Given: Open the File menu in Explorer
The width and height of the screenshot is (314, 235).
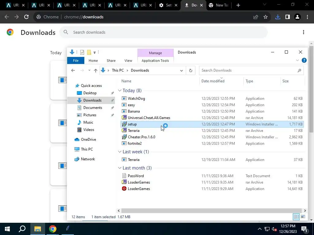Looking at the screenshot, I should [76, 61].
